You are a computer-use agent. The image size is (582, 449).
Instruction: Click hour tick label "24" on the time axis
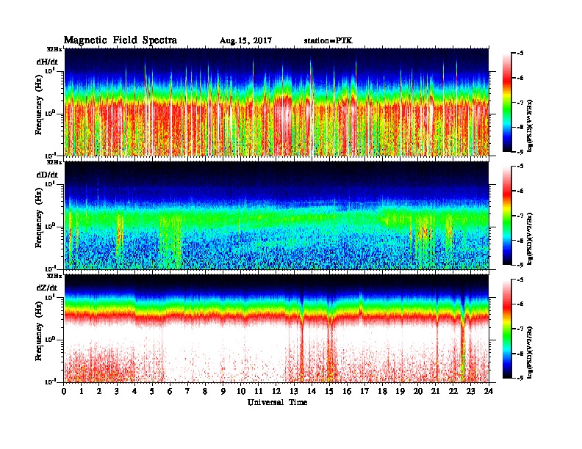(489, 391)
